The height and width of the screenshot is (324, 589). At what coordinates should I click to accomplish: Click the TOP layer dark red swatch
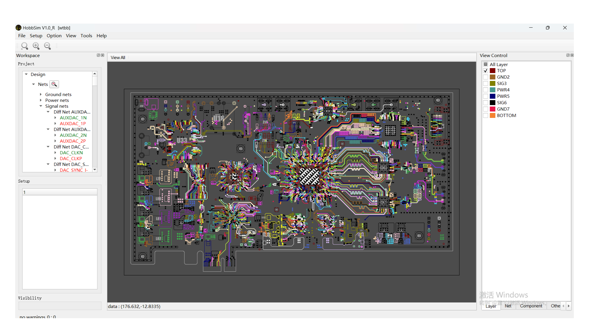tap(493, 71)
